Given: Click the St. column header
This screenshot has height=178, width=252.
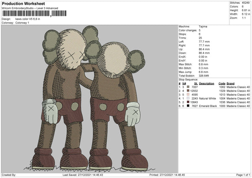Looking at the screenshot, I should [196, 84].
